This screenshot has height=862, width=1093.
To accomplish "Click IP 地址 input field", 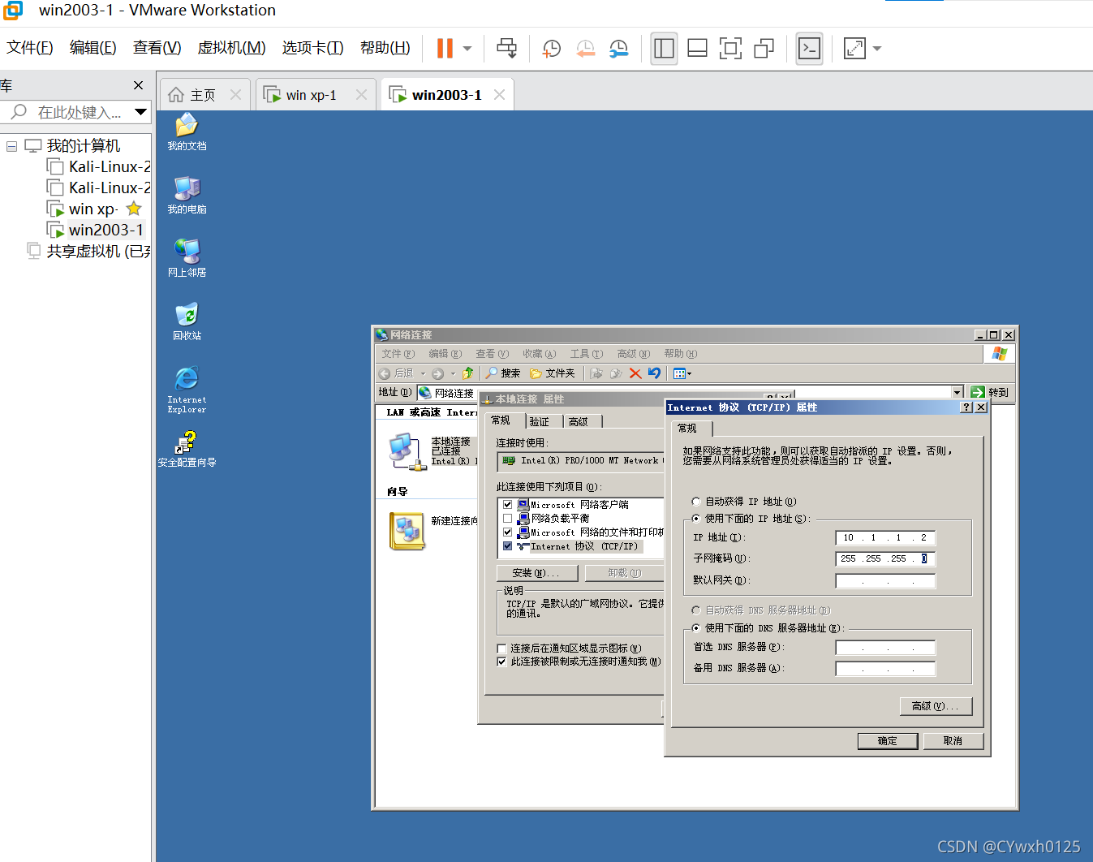I will pos(885,537).
